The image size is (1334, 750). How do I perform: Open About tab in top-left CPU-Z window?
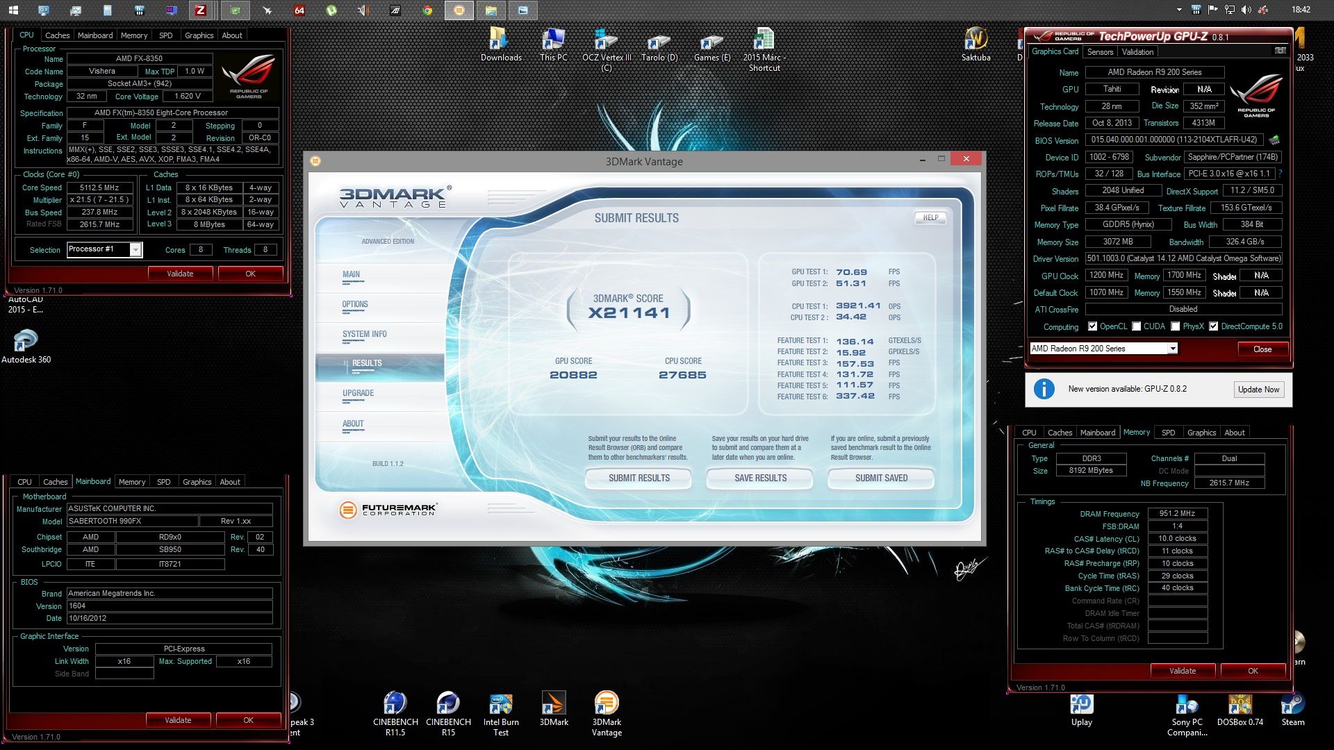tap(232, 35)
